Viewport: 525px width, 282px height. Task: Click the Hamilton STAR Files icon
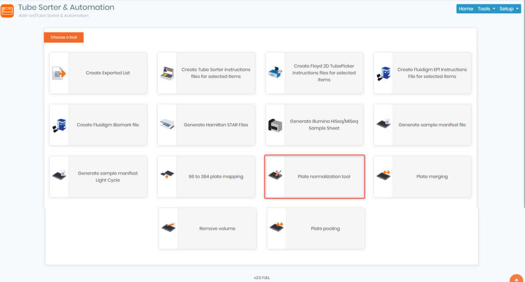pyautogui.click(x=167, y=124)
